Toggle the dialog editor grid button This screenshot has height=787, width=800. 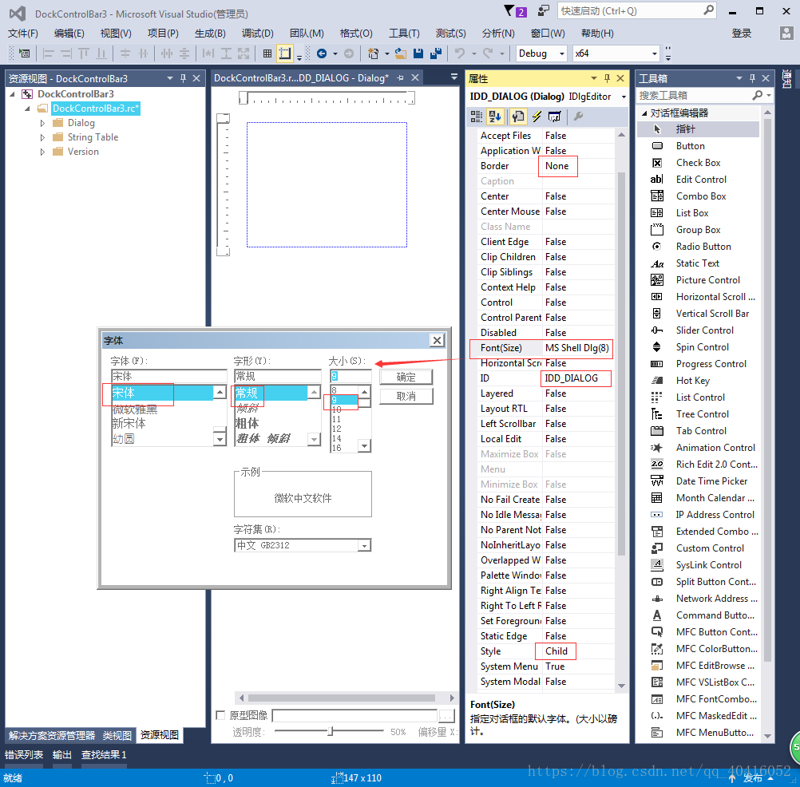[267, 53]
